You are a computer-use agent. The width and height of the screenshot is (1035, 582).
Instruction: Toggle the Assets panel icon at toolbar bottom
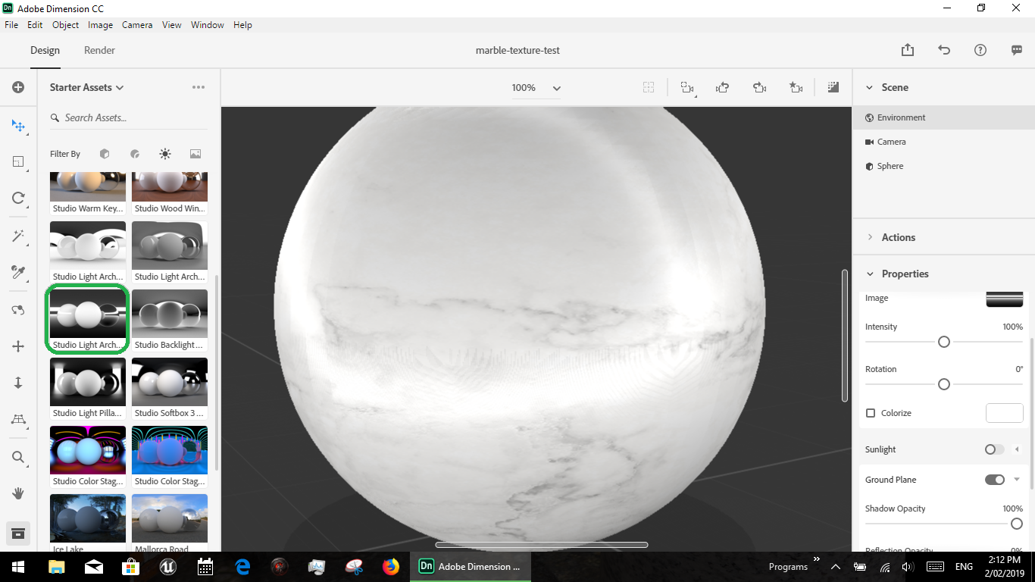(x=18, y=533)
